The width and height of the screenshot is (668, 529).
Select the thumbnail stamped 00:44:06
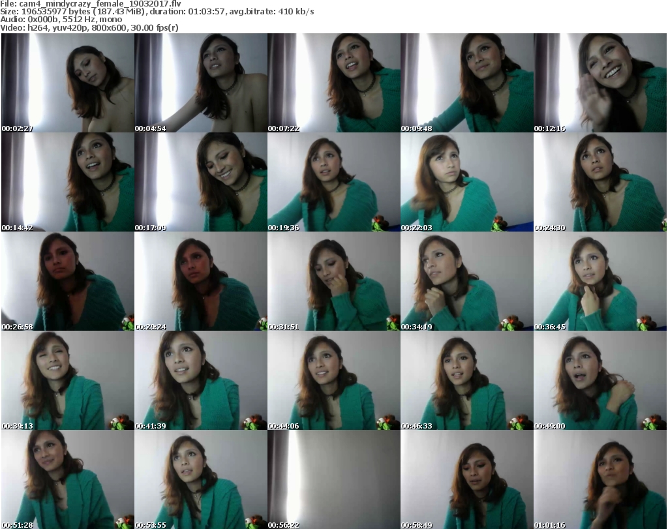[x=334, y=380]
